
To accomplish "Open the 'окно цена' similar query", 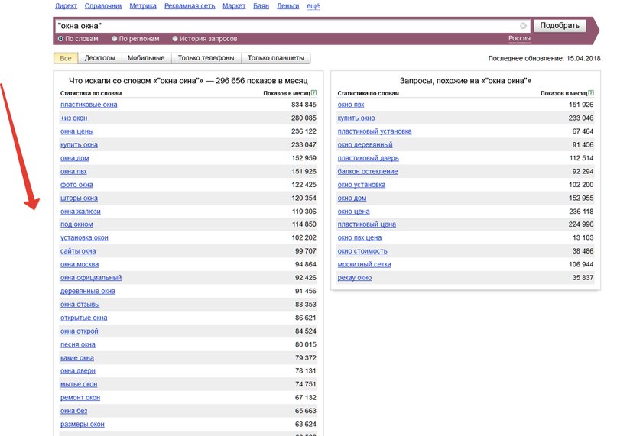I will [353, 212].
